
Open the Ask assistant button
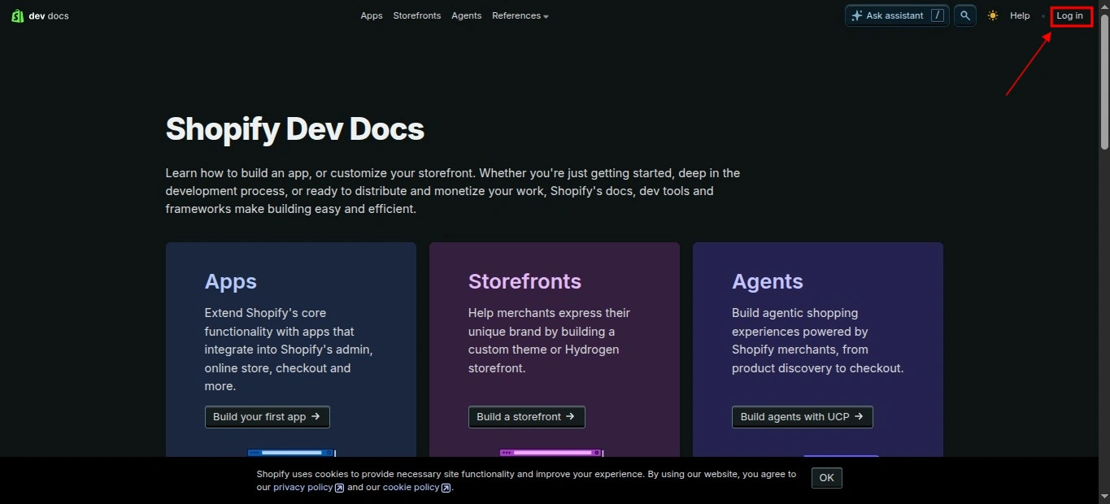897,15
